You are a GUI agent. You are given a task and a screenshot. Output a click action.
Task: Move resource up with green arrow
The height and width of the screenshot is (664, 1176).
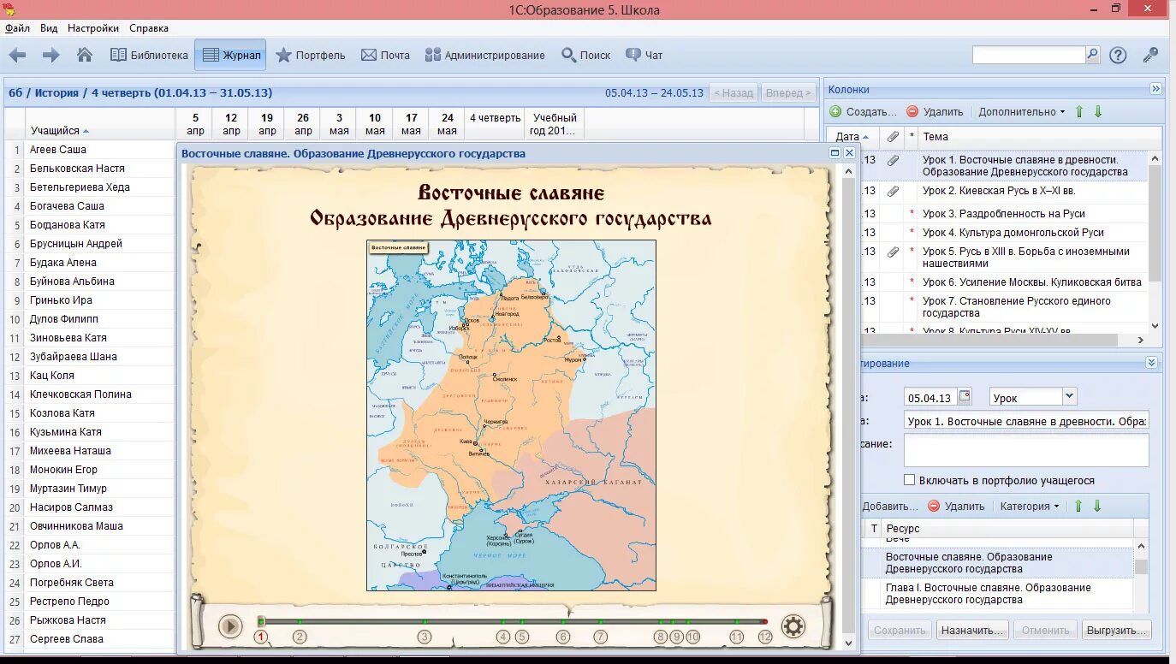click(x=1078, y=506)
